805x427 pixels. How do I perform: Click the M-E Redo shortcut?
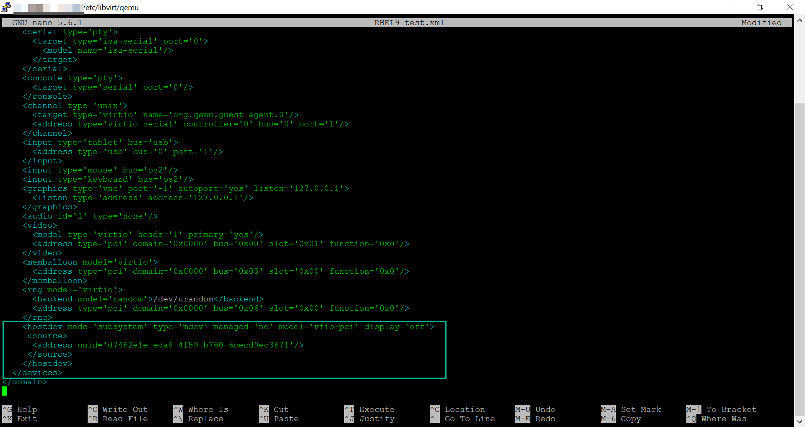535,419
